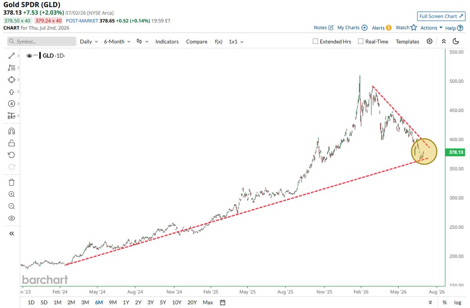
Task: Click Full Screen Chart button
Action: [441, 16]
